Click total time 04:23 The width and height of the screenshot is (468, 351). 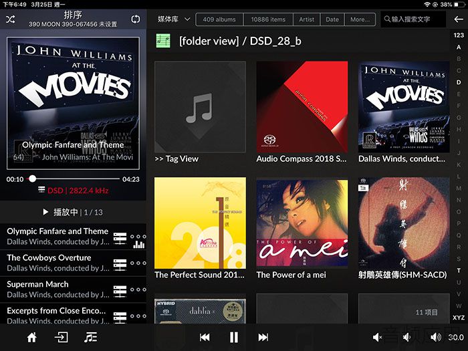131,179
